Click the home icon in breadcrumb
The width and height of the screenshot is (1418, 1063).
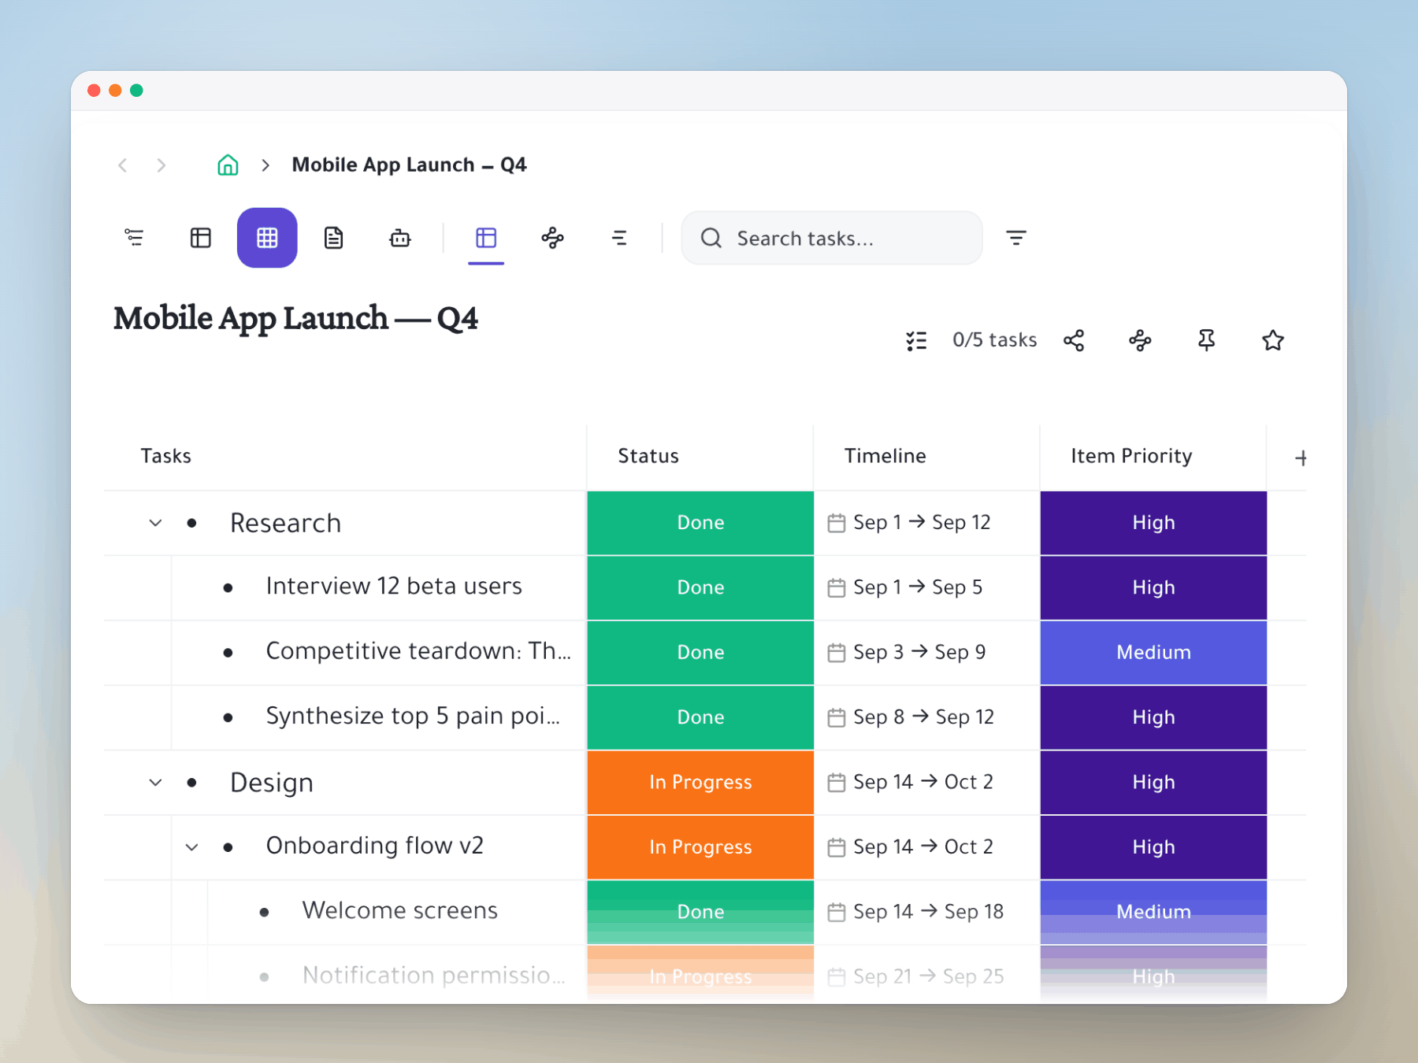[228, 165]
